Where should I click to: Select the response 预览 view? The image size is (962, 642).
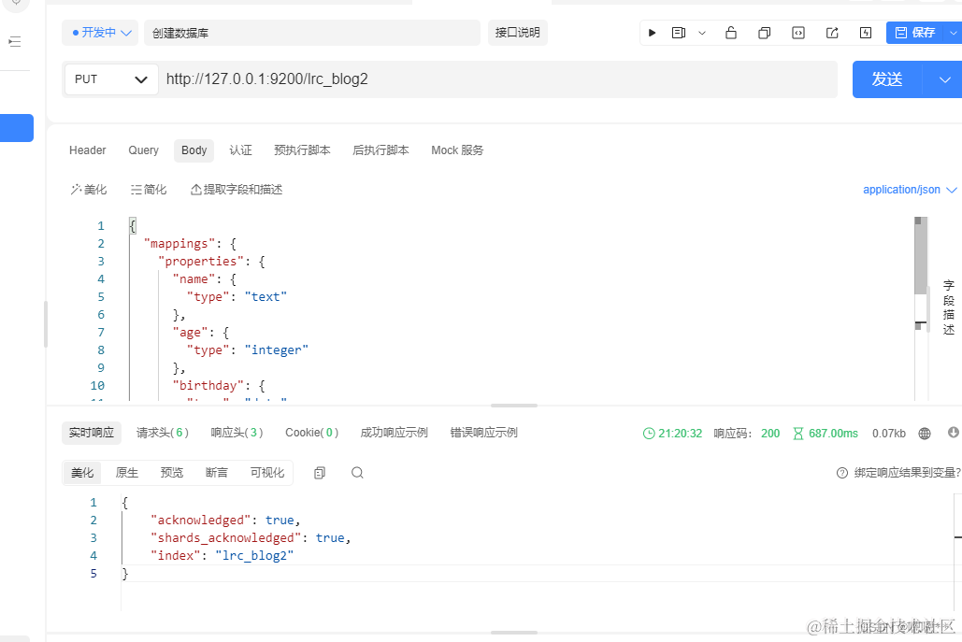[x=172, y=473]
